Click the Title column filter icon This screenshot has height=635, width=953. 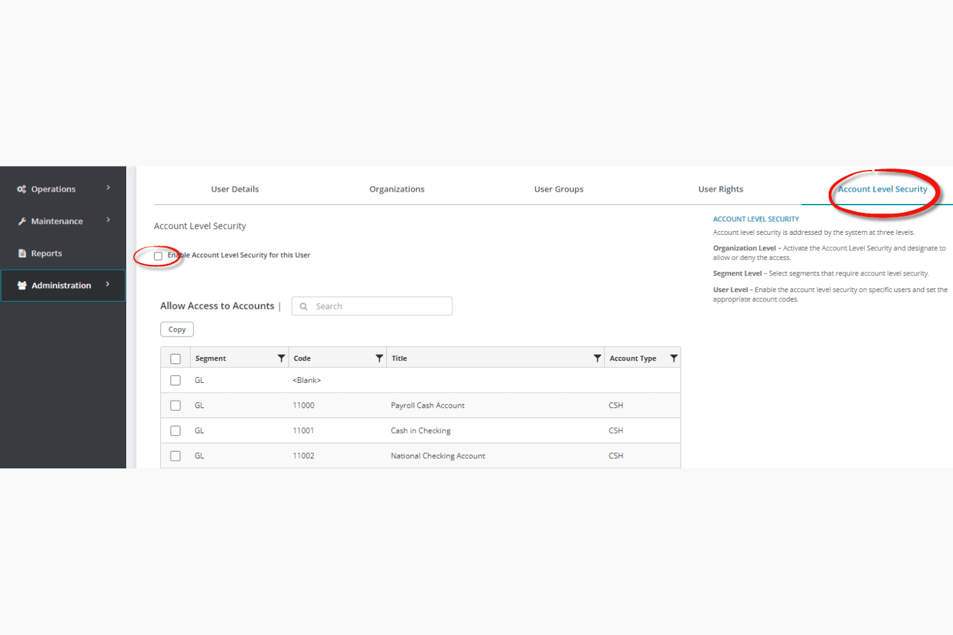pos(598,358)
